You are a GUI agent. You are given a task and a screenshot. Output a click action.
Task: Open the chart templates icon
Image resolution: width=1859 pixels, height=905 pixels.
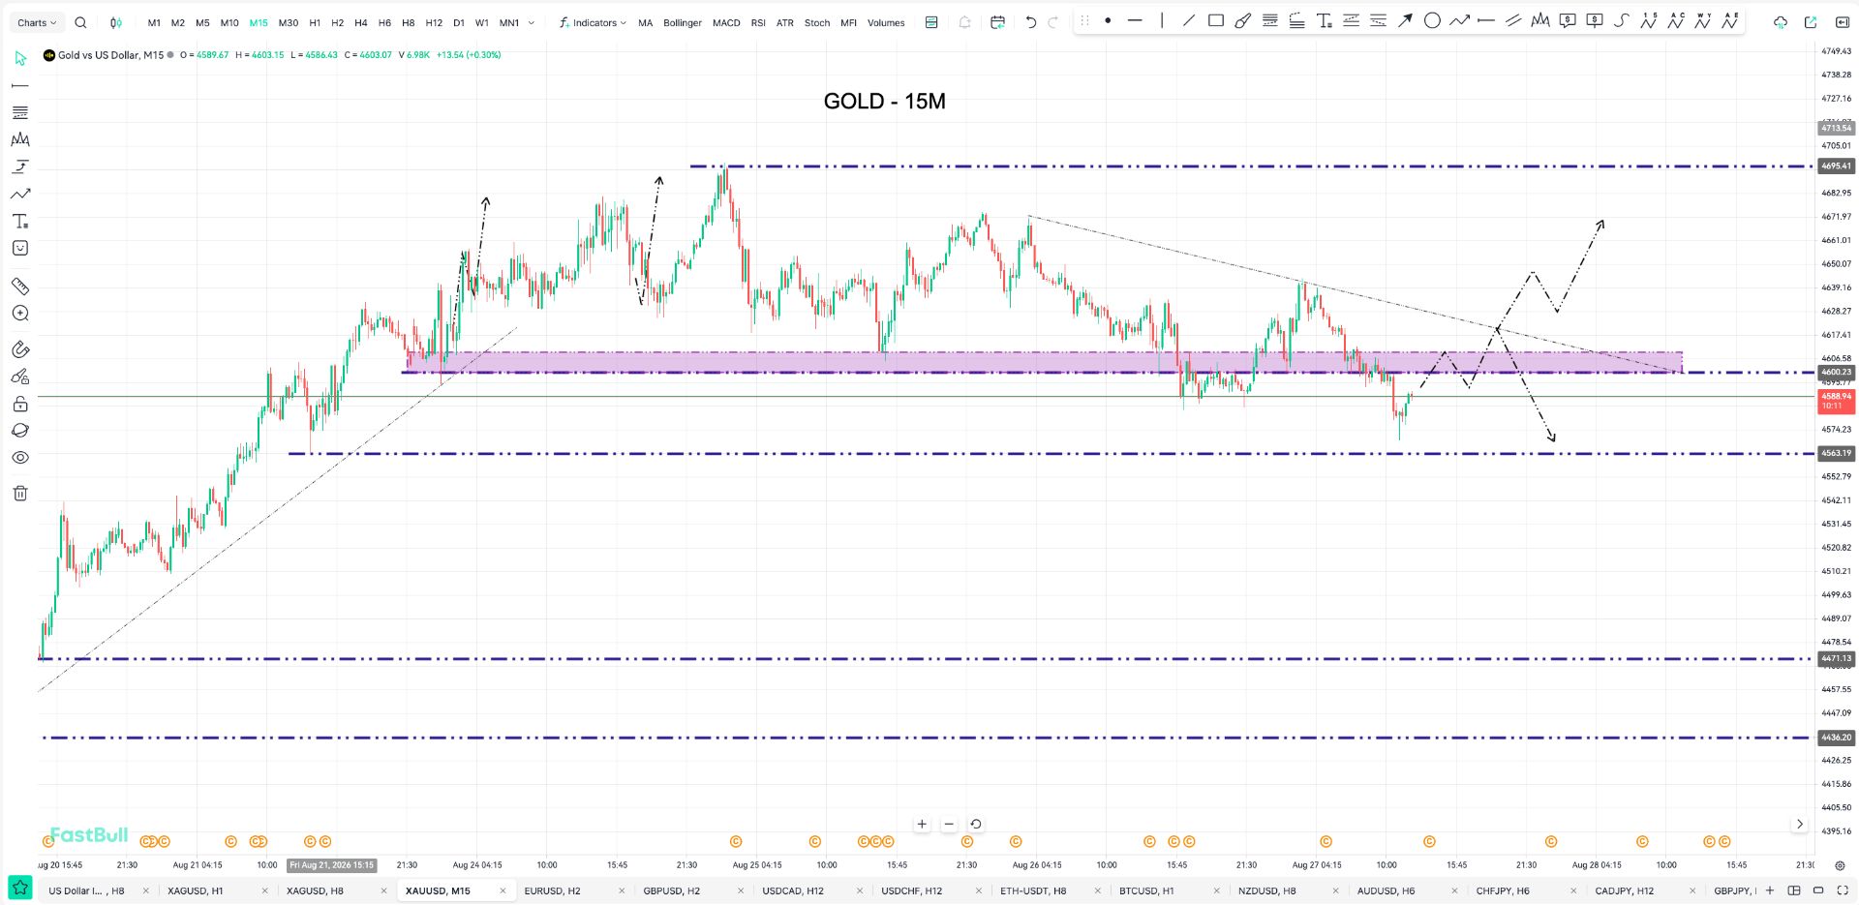[931, 22]
